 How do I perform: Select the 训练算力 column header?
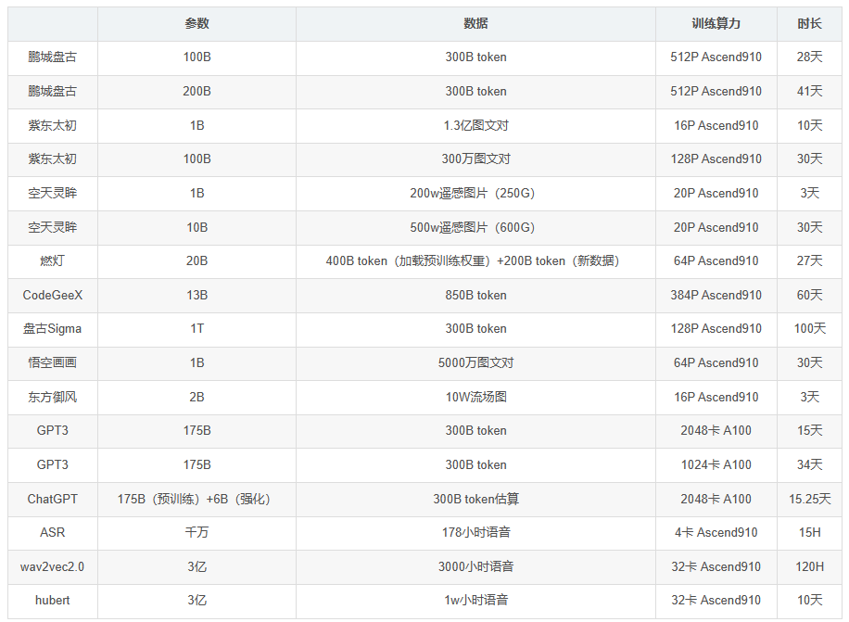716,24
